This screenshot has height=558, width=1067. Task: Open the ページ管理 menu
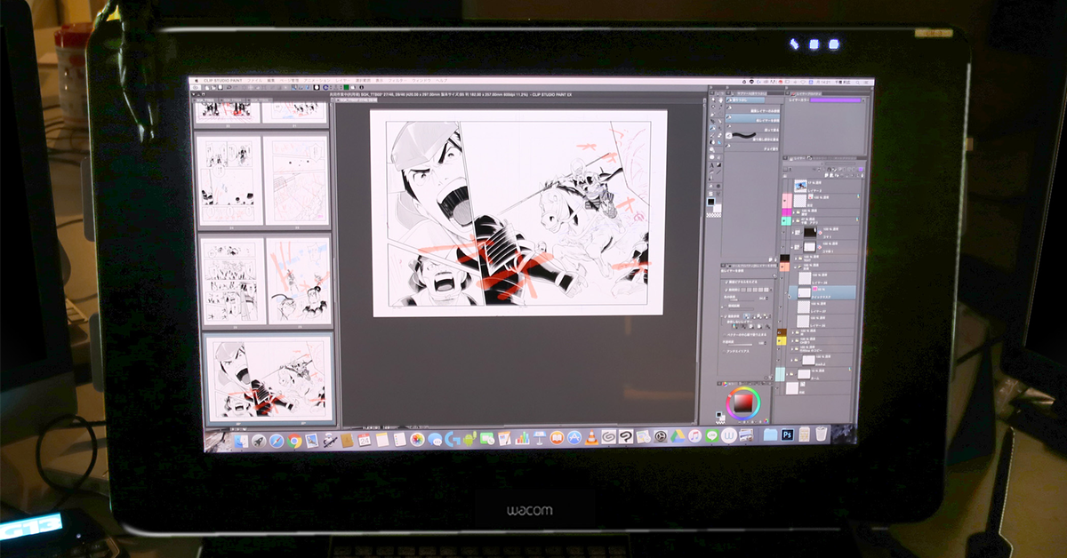tap(290, 81)
